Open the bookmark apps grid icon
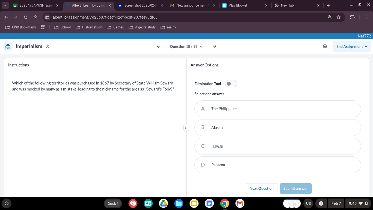Screen dimensions: 373x210 pos(43,27)
